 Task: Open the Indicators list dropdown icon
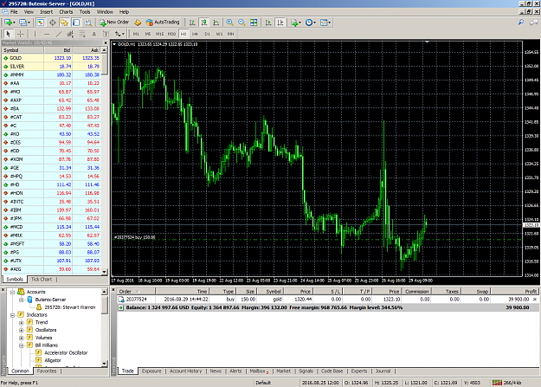pyautogui.click(x=296, y=23)
